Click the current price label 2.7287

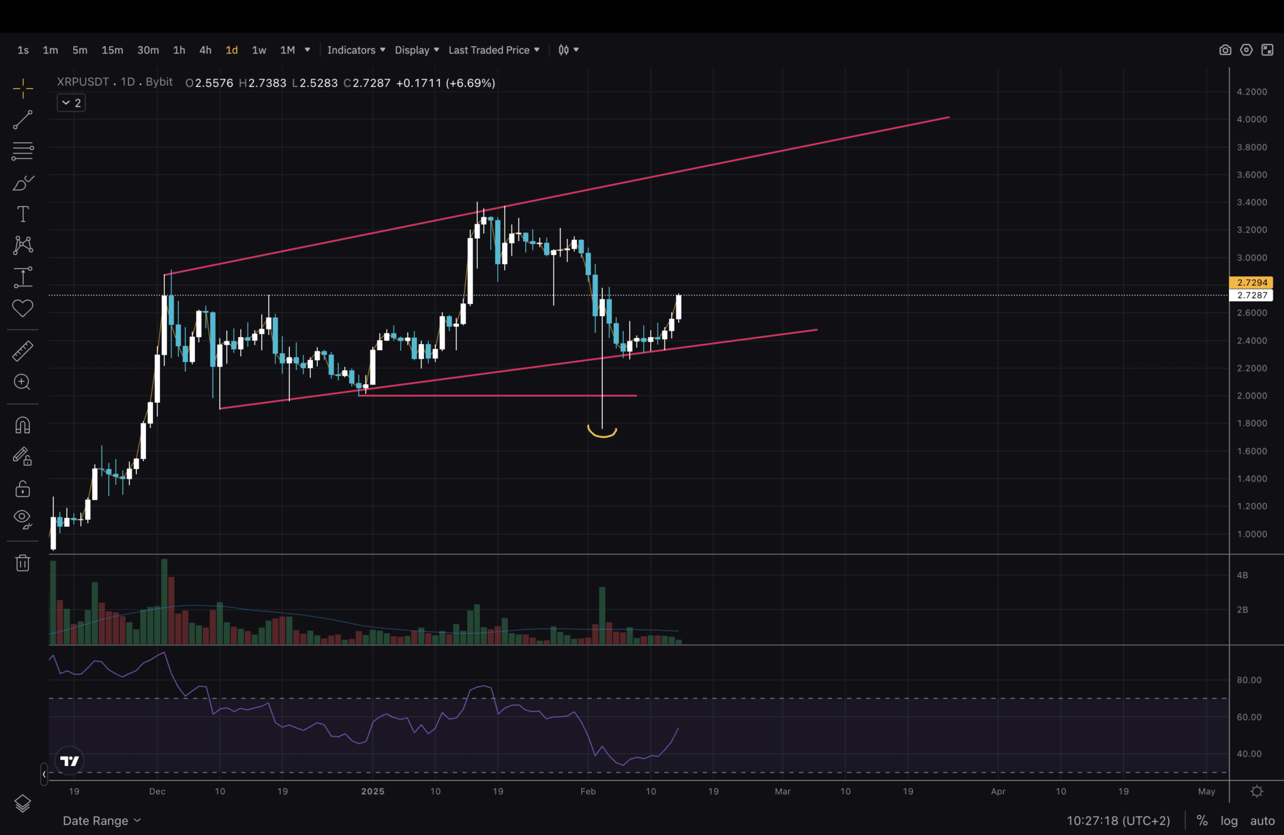(1251, 295)
